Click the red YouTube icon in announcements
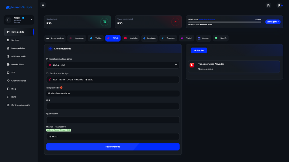The height and width of the screenshot is (162, 289). pos(192,65)
